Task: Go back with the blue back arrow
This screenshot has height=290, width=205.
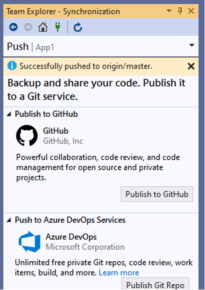Action: pos(13,27)
